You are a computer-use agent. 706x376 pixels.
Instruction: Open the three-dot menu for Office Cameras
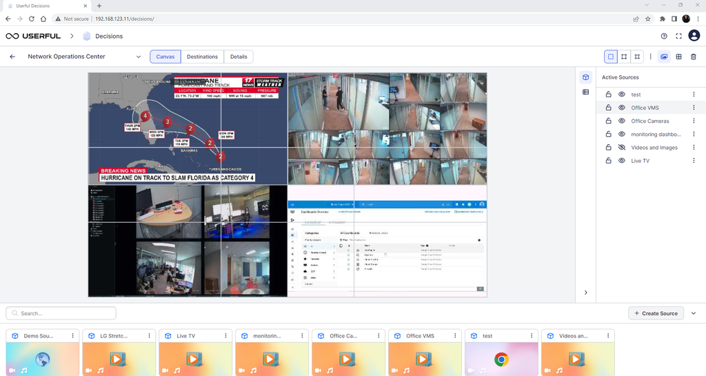[694, 121]
